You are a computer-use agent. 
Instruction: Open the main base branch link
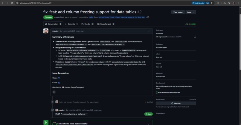coord(91,17)
